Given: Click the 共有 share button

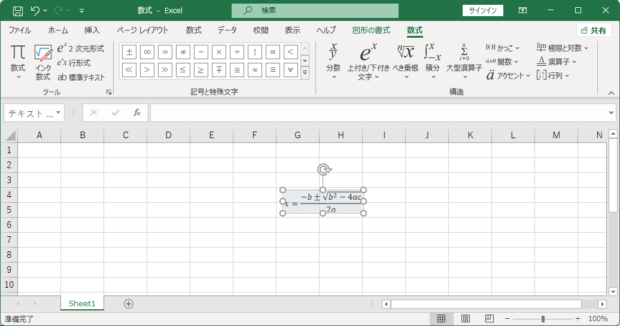Looking at the screenshot, I should [x=594, y=31].
